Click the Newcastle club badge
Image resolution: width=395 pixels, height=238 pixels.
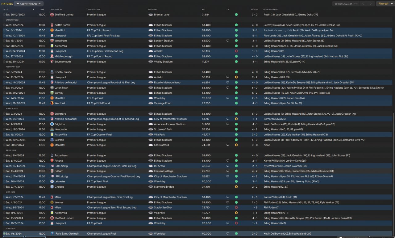pyautogui.click(x=52, y=130)
